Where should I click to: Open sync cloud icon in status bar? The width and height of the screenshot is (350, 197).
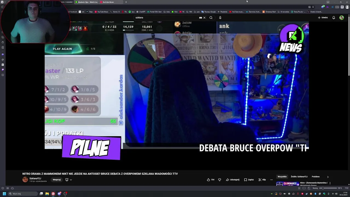12,188
